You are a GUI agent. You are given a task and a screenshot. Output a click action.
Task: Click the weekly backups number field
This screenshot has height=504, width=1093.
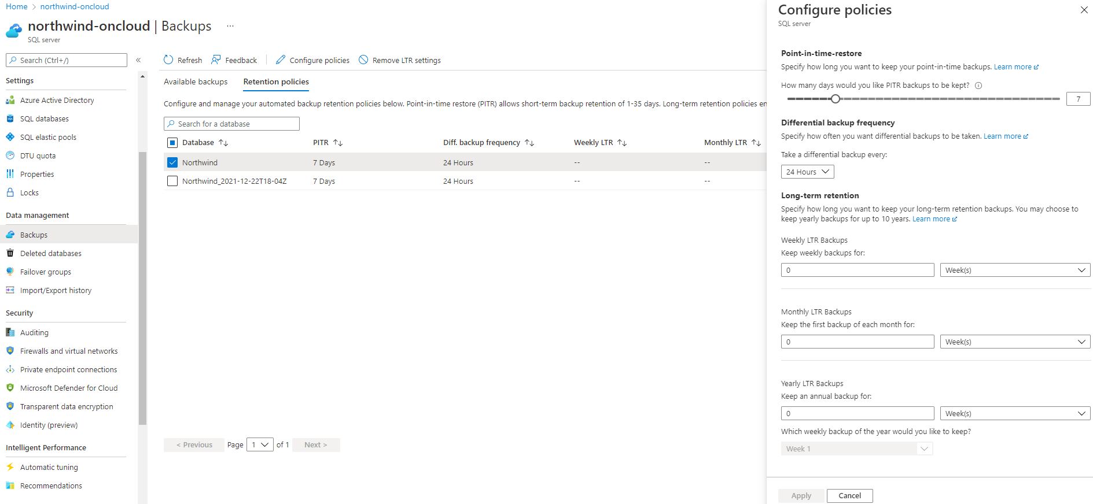click(x=858, y=270)
